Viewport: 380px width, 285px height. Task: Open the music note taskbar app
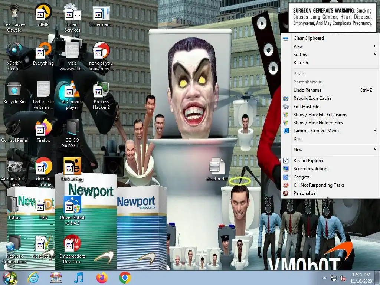tap(79, 278)
